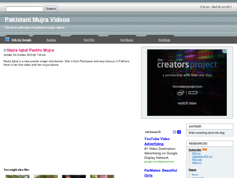Select the Hot Body tab
237x178 pixels.
click(x=164, y=40)
